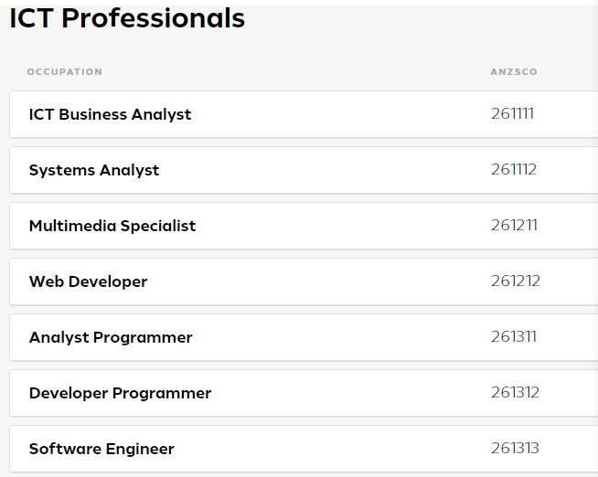Viewport: 598px width, 477px height.
Task: Click ANZSCO code 261312
Action: (515, 392)
